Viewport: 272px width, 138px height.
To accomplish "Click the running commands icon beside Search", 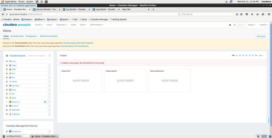I will pyautogui.click(x=234, y=25).
